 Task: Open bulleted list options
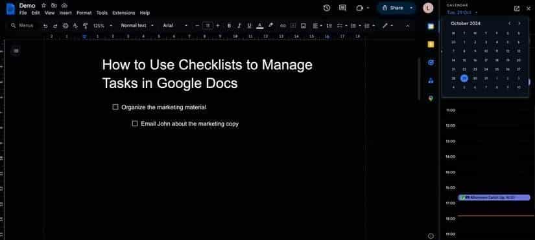(355, 25)
